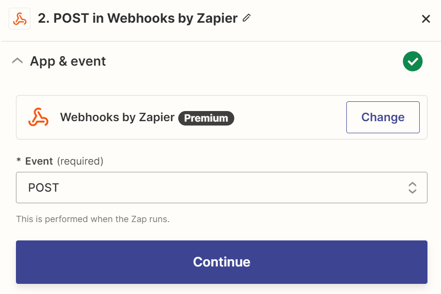Select the POST value text in Event field
The width and height of the screenshot is (441, 294).
tap(43, 187)
